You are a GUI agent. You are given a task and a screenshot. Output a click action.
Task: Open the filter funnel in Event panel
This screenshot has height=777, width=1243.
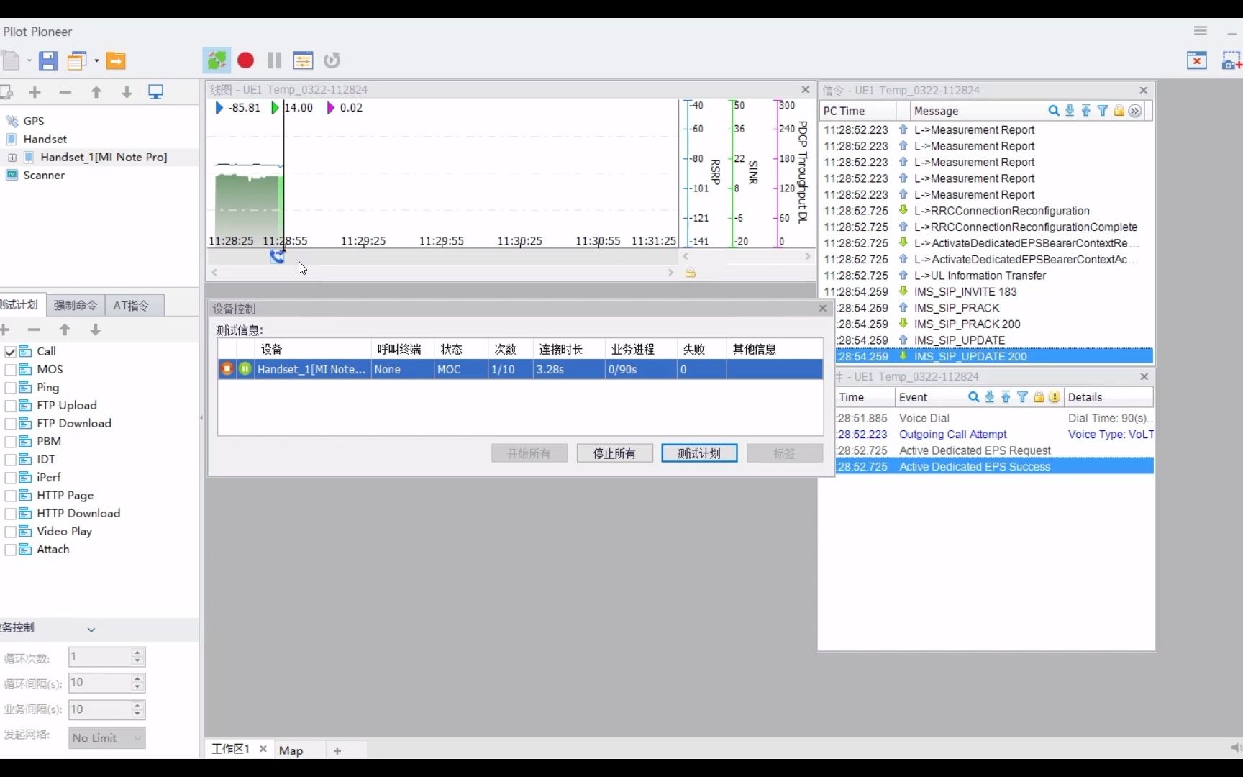coord(1022,397)
